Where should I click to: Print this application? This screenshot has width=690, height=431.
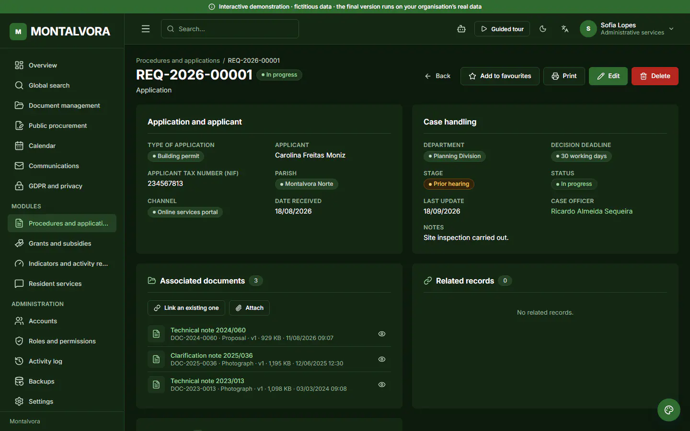click(564, 76)
